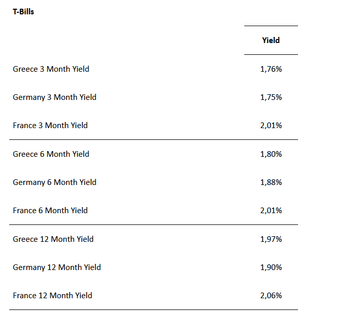Select the Greece 3 Month Yield label
The image size is (359, 331).
(51, 69)
